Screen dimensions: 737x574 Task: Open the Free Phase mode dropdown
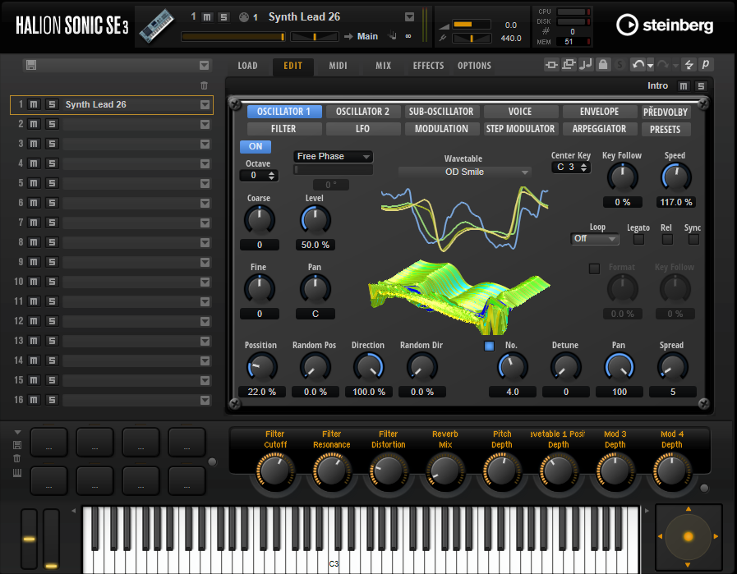[333, 156]
